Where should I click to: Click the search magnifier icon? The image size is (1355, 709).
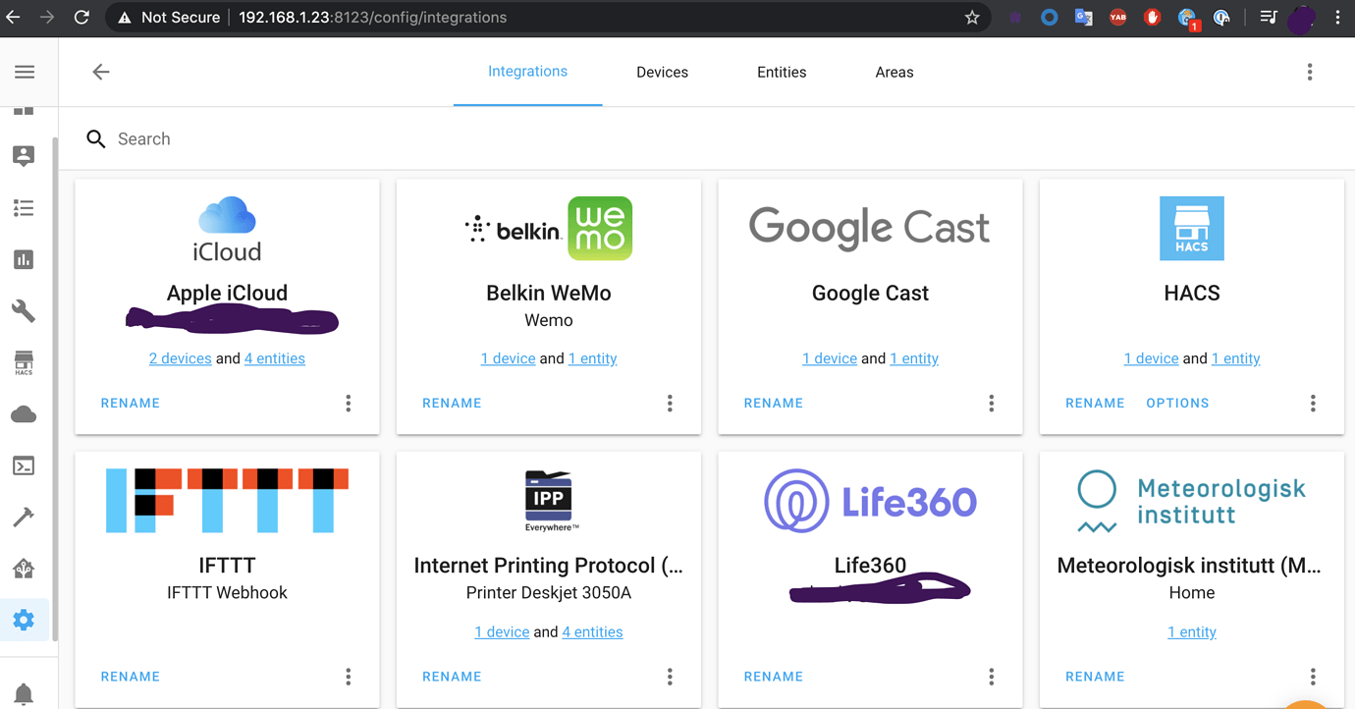[95, 139]
